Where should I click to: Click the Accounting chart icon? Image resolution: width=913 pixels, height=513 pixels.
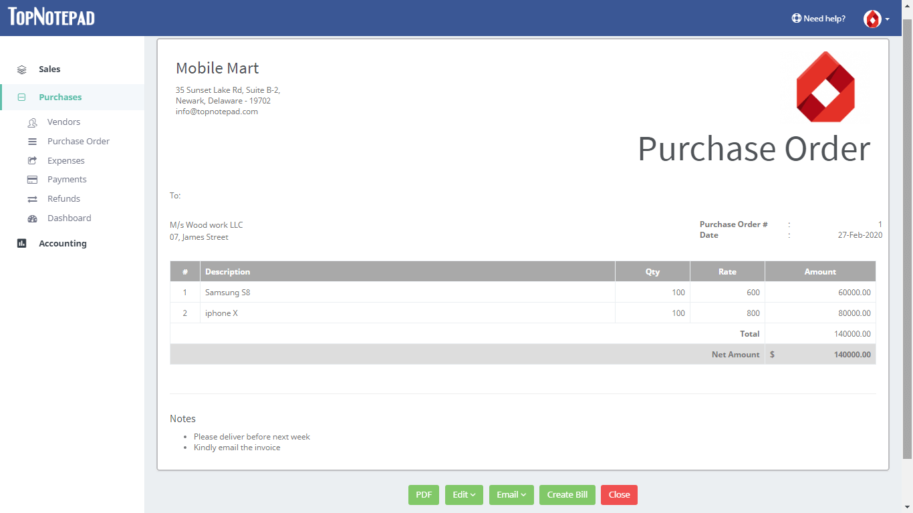pyautogui.click(x=21, y=244)
